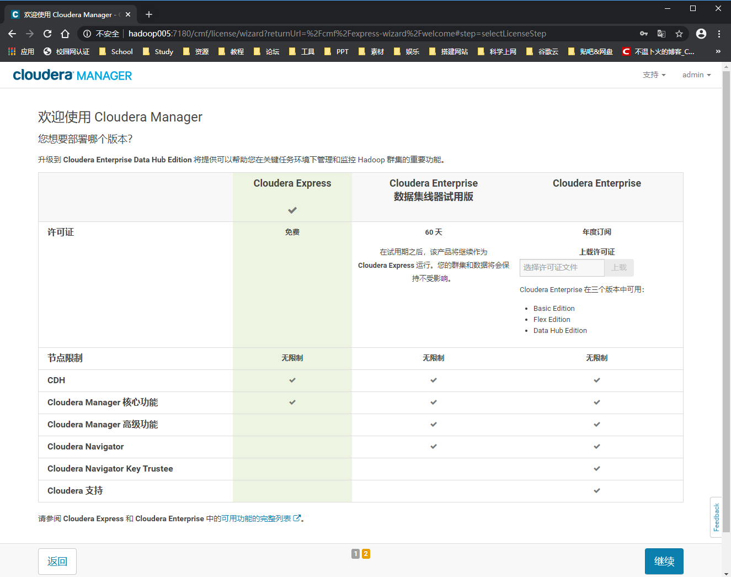Click the Cloudera Navigator Key Trustee row
The image size is (731, 577).
click(x=361, y=469)
